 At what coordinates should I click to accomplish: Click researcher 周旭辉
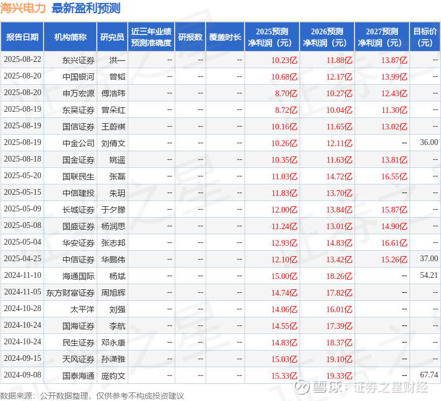(113, 292)
